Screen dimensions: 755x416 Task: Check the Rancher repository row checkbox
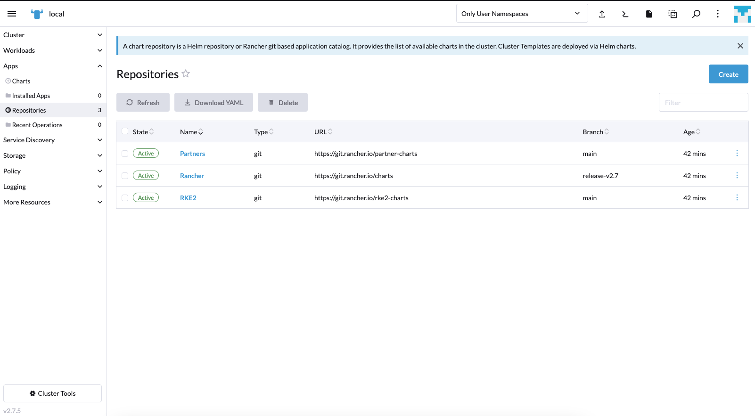(x=125, y=176)
